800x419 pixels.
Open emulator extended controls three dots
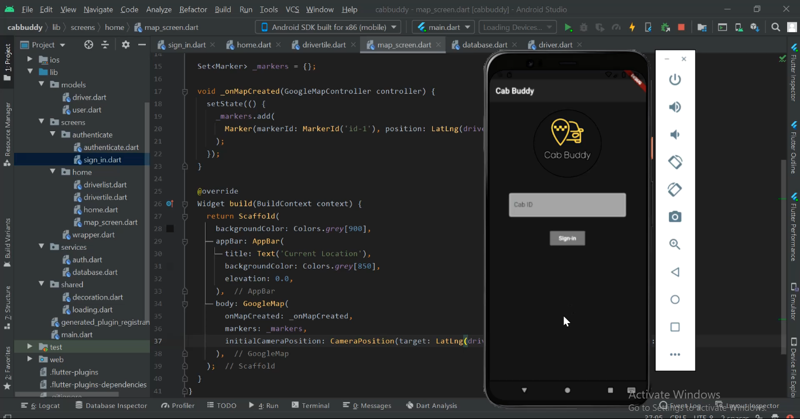(x=675, y=355)
